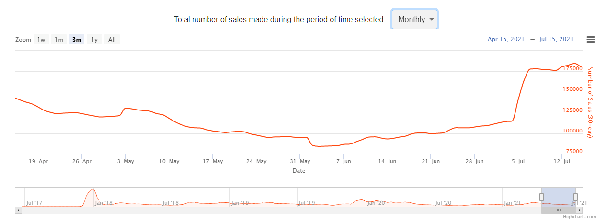Click the scrollbar thumb grip

click(558, 210)
